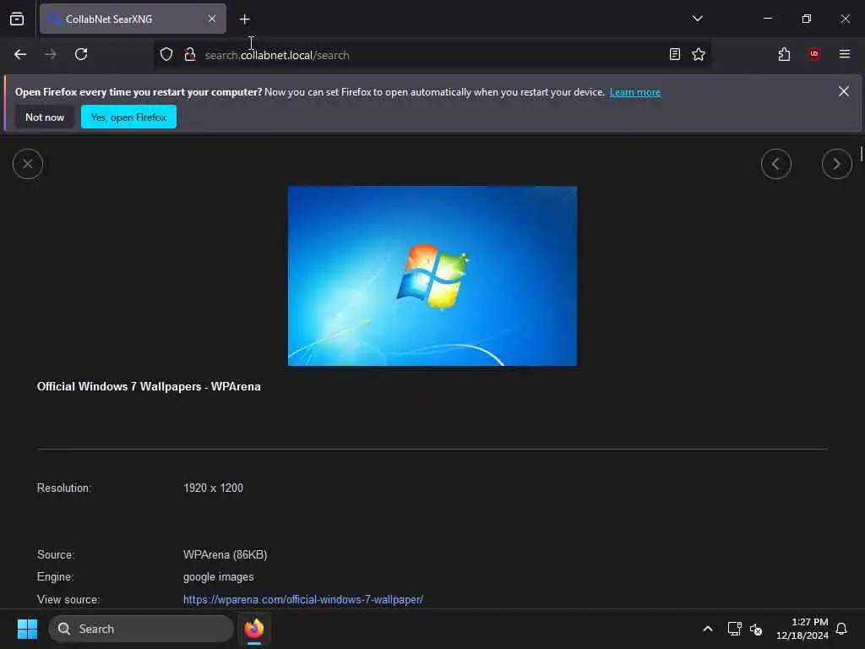The width and height of the screenshot is (865, 649).
Task: Click the Engine: label
Action: tap(55, 576)
